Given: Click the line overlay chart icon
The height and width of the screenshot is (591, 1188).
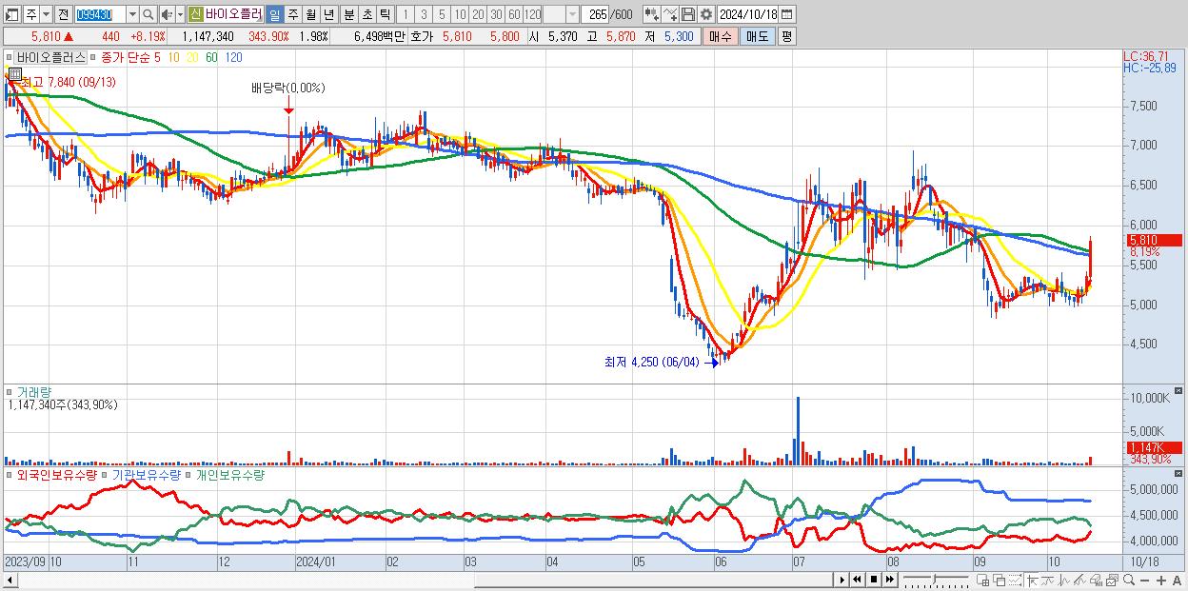Looking at the screenshot, I should point(1048,580).
